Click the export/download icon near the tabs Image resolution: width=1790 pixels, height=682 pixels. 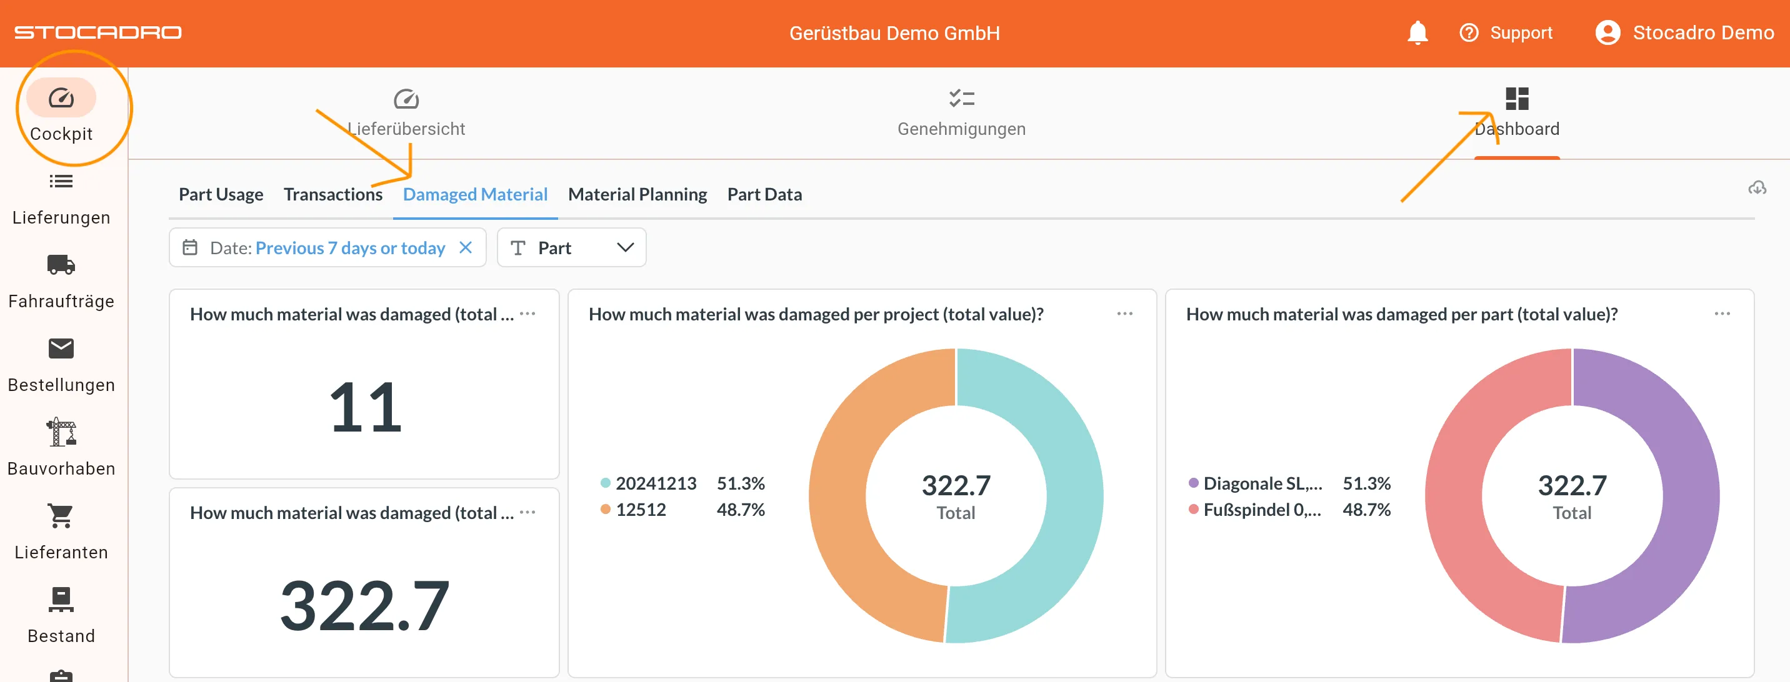pyautogui.click(x=1759, y=188)
